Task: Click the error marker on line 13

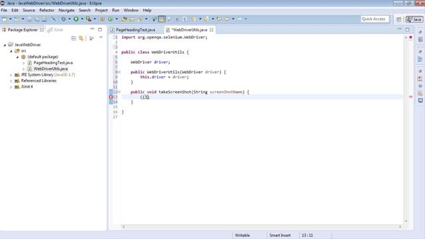Action: pyautogui.click(x=111, y=97)
